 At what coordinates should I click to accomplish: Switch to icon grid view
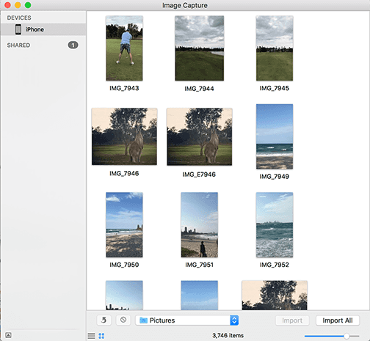coord(101,336)
